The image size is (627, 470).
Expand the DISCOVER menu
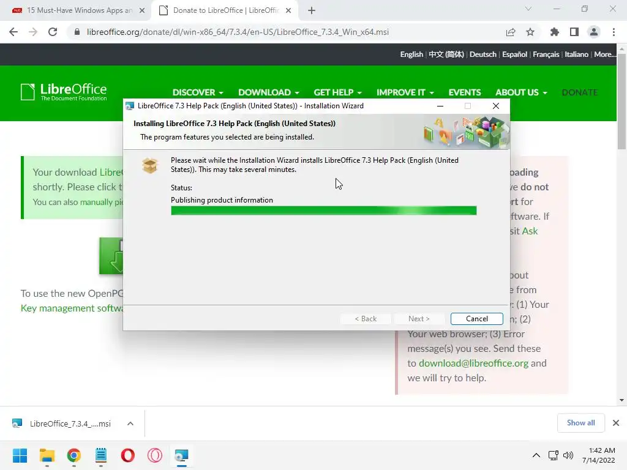click(x=198, y=92)
